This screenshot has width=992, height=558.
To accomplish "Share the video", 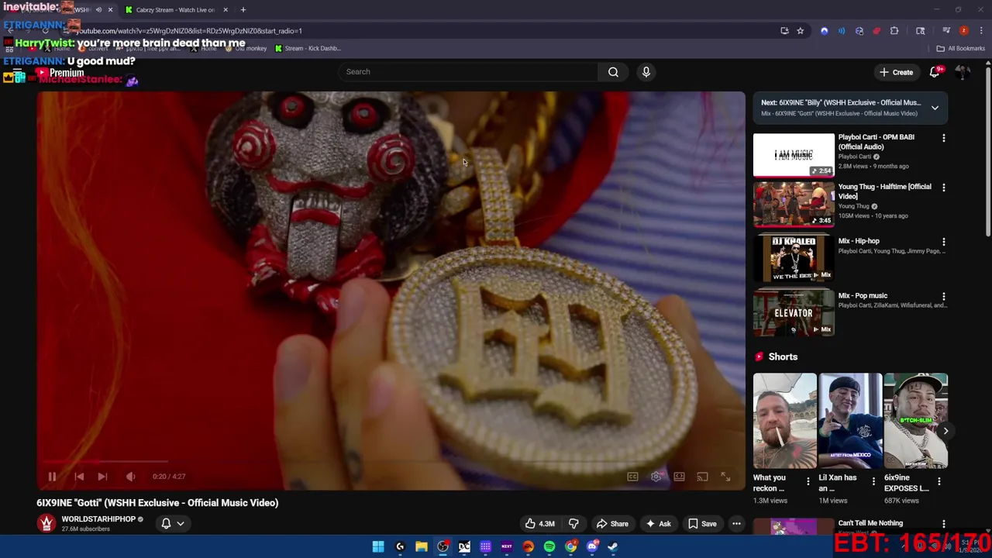I will [611, 524].
